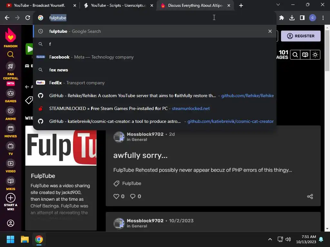Image resolution: width=330 pixels, height=247 pixels.
Task: Switch to YouTube - Scripts Userscripts tab
Action: coord(118,5)
